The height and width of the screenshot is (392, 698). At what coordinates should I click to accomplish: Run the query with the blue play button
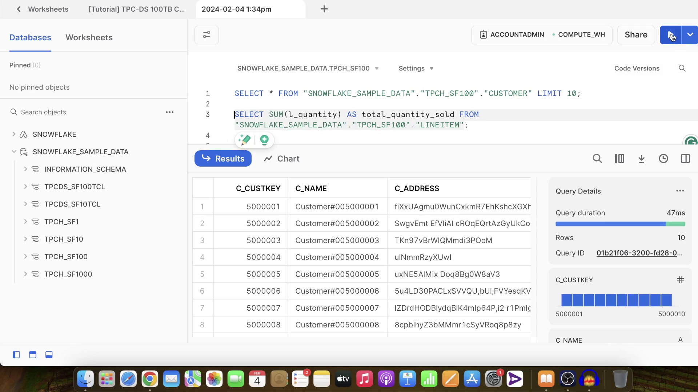pos(670,35)
